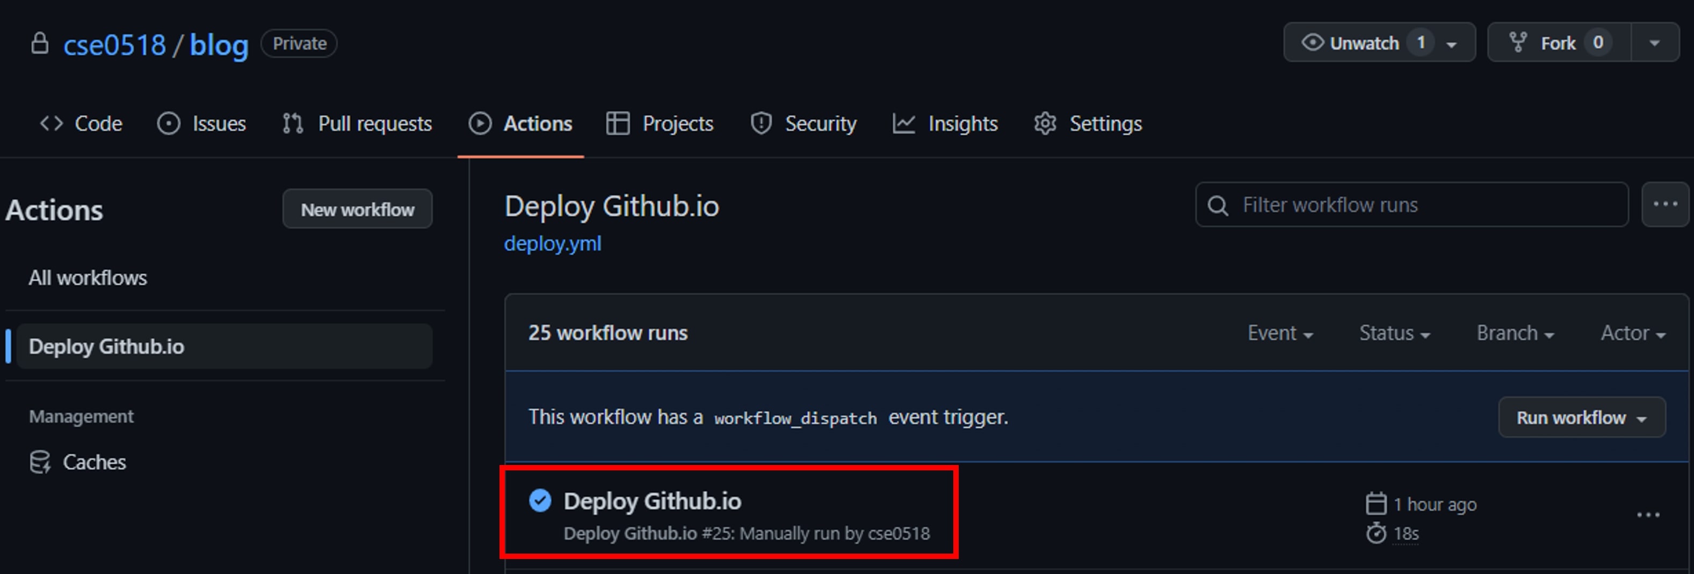The image size is (1694, 574).
Task: Click the Filter workflow runs field
Action: pos(1412,205)
